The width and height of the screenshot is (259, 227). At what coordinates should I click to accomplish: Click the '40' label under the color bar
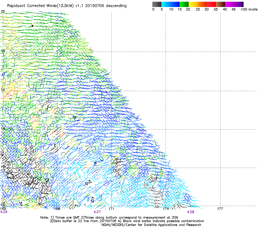[225, 9]
